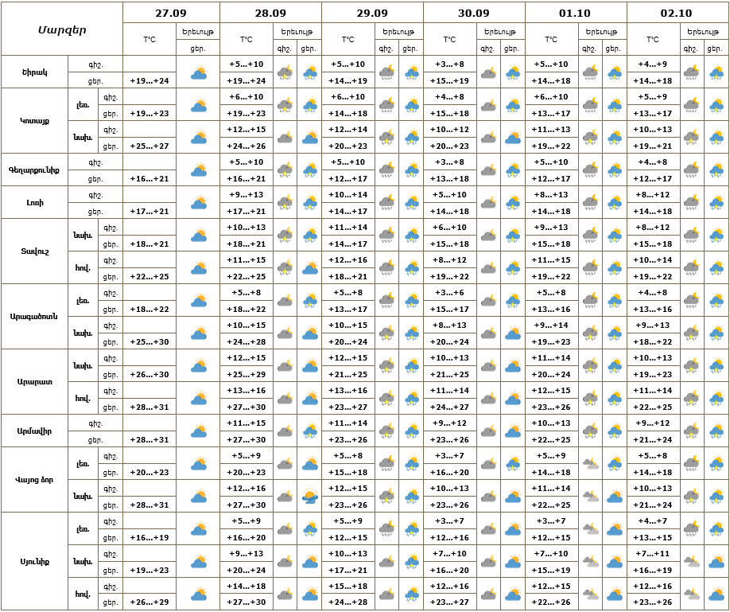This screenshot has height=612, width=730.
Task: Click the 01.10 date column header
Action: click(575, 13)
